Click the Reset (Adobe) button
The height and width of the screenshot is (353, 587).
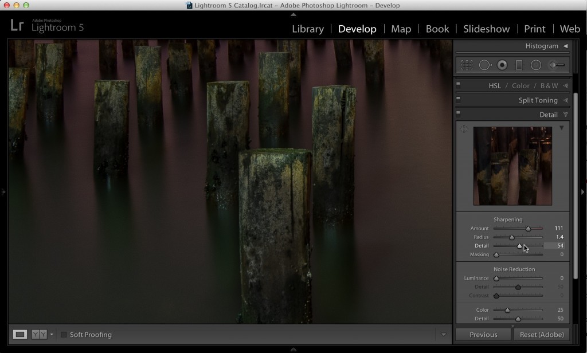coord(542,335)
